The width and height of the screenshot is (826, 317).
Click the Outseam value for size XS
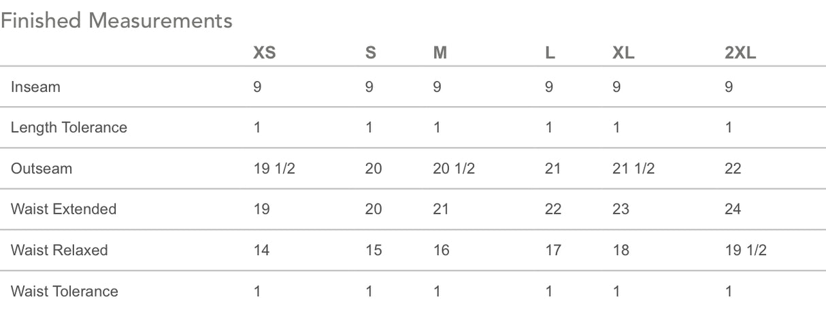coord(274,168)
